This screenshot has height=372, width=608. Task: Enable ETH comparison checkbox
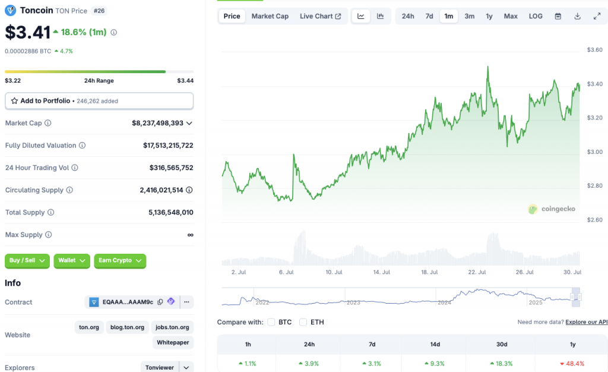coord(303,322)
